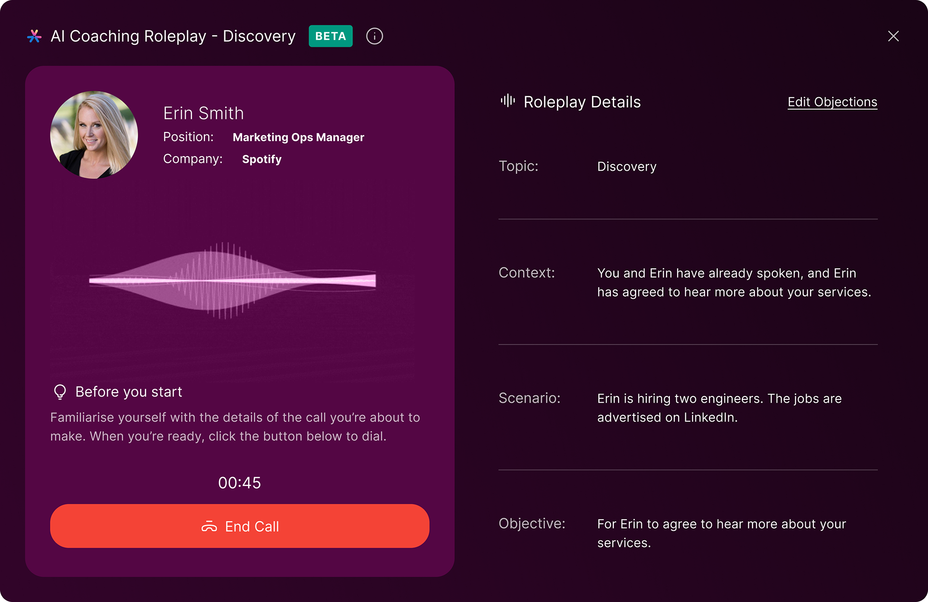Click the lightbulb icon before 'Before you start'

(x=60, y=392)
